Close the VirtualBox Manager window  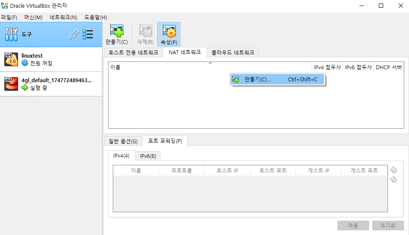tap(401, 6)
